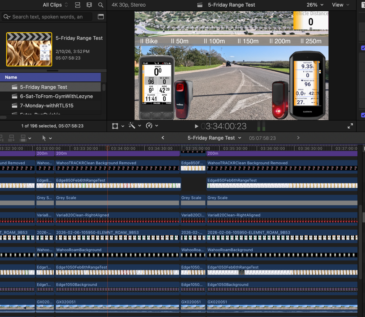Open the retime speedometer icon
The height and width of the screenshot is (317, 365).
(x=149, y=126)
